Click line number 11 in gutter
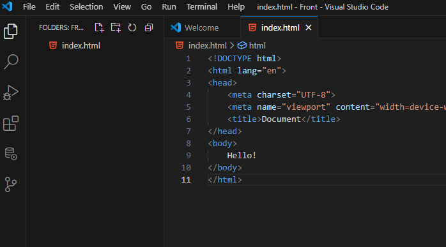Screen dimensions: 446x247 click(x=186, y=180)
